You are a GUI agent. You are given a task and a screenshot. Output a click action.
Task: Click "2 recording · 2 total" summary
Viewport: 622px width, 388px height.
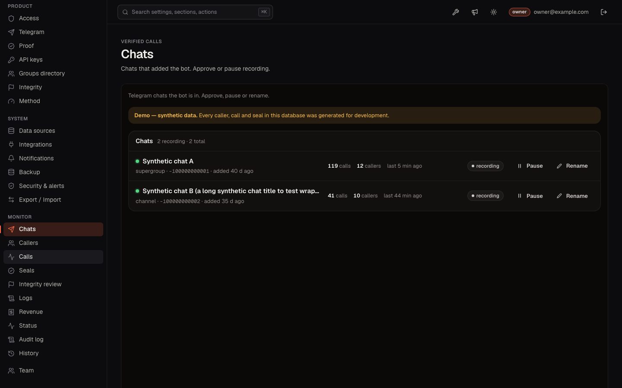click(x=181, y=141)
